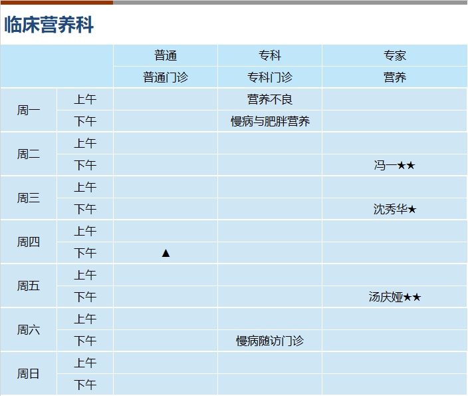Click 上午 label in 周二 row
Image resolution: width=468 pixels, height=396 pixels.
85,144
